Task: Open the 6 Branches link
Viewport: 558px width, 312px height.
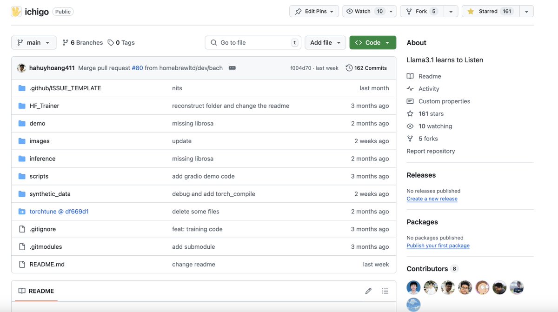Action: [x=82, y=42]
